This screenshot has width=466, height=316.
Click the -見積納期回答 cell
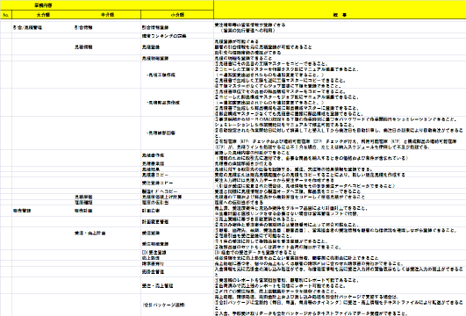161,133
